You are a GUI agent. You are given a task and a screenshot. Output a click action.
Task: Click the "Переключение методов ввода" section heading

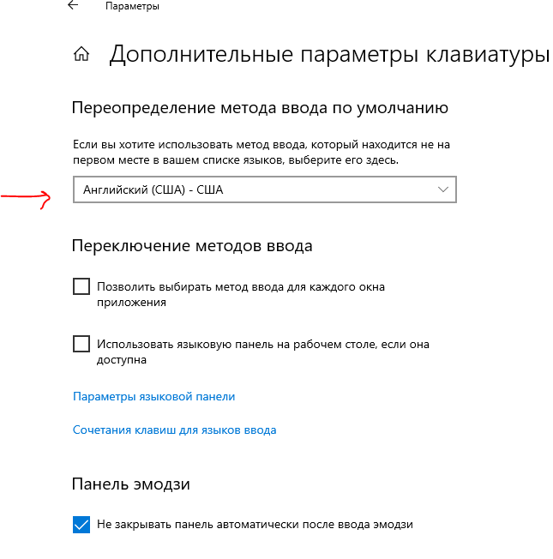click(x=193, y=246)
